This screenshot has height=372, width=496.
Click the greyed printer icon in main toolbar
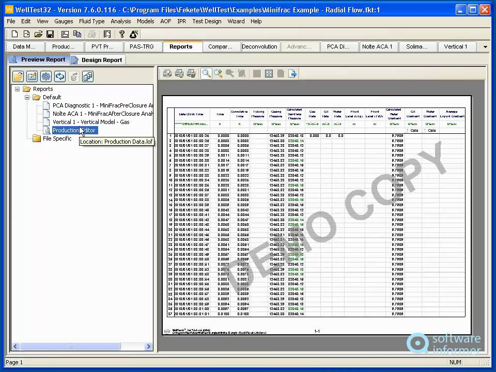pos(92,34)
